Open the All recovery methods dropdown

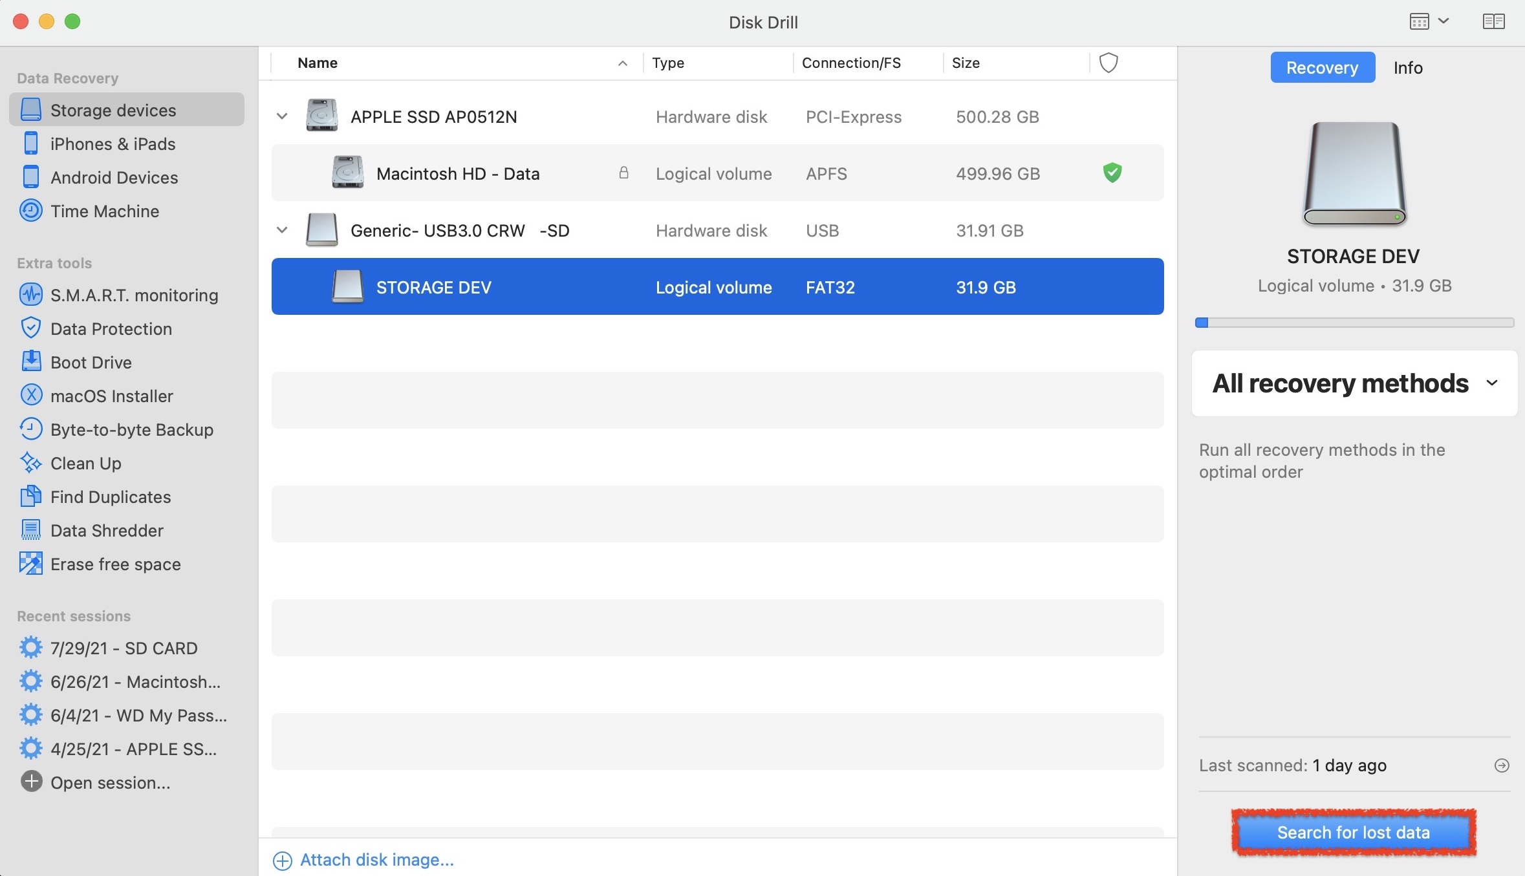1354,383
